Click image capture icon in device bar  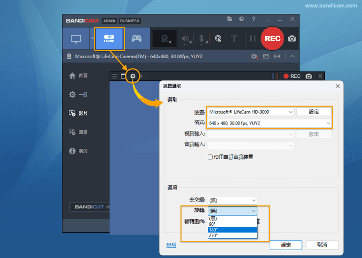(x=266, y=57)
